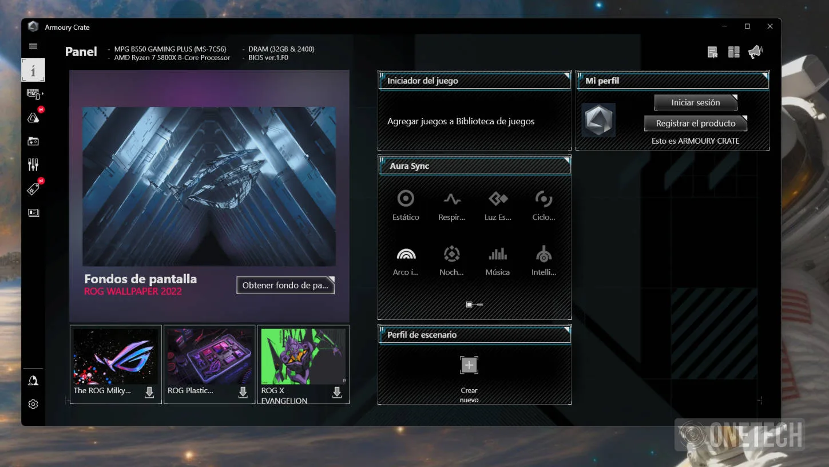Click the AMD Ryzen 7 5800X processor text
This screenshot has height=467, width=829.
(172, 58)
